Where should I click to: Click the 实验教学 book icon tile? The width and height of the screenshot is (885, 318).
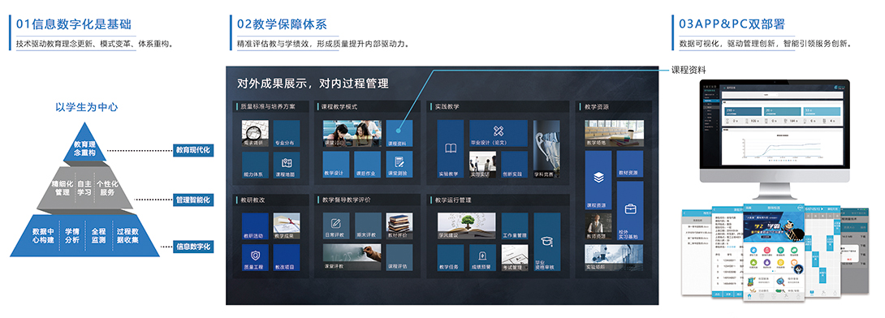[450, 149]
